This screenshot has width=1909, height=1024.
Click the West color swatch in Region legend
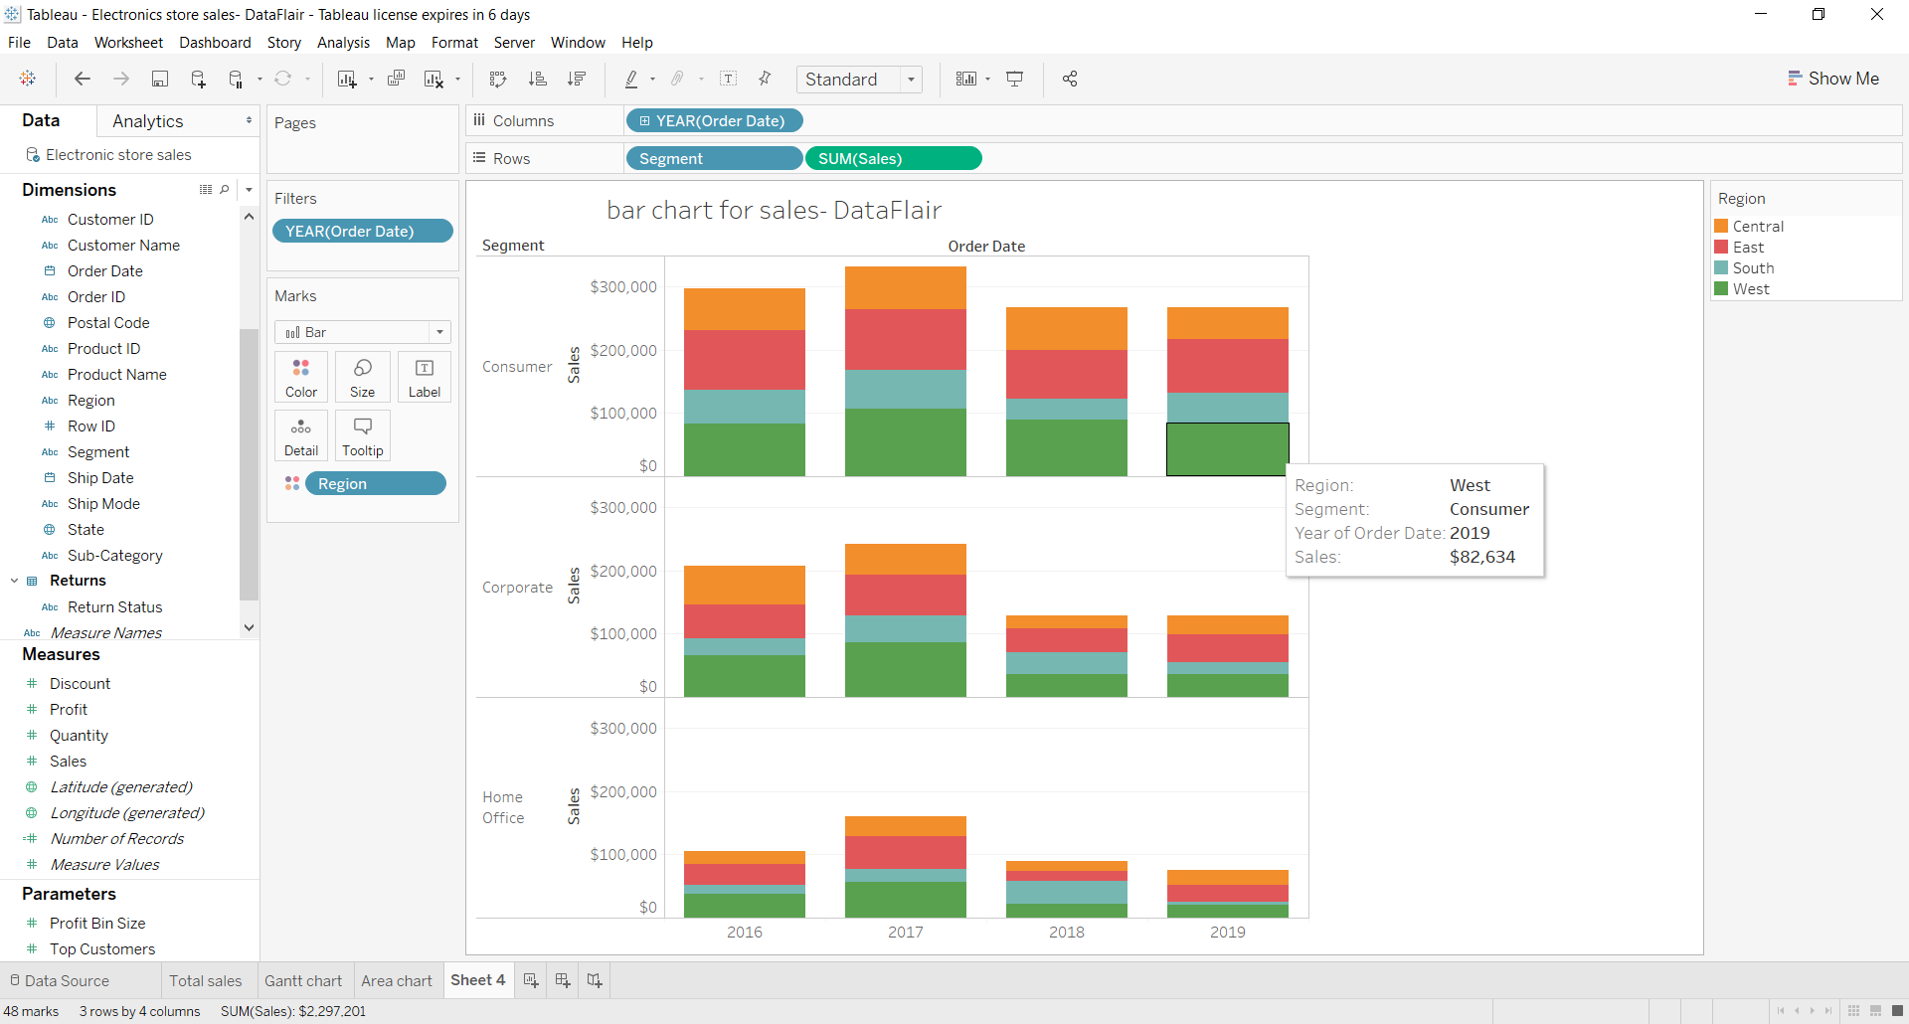pos(1722,288)
